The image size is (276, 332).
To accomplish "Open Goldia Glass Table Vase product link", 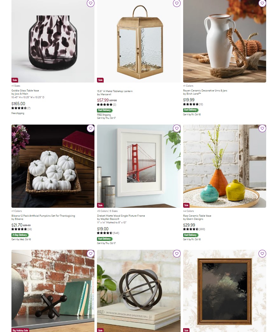I will pyautogui.click(x=25, y=90).
